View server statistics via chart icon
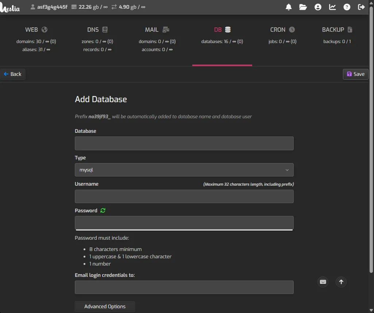The width and height of the screenshot is (374, 313). [332, 7]
